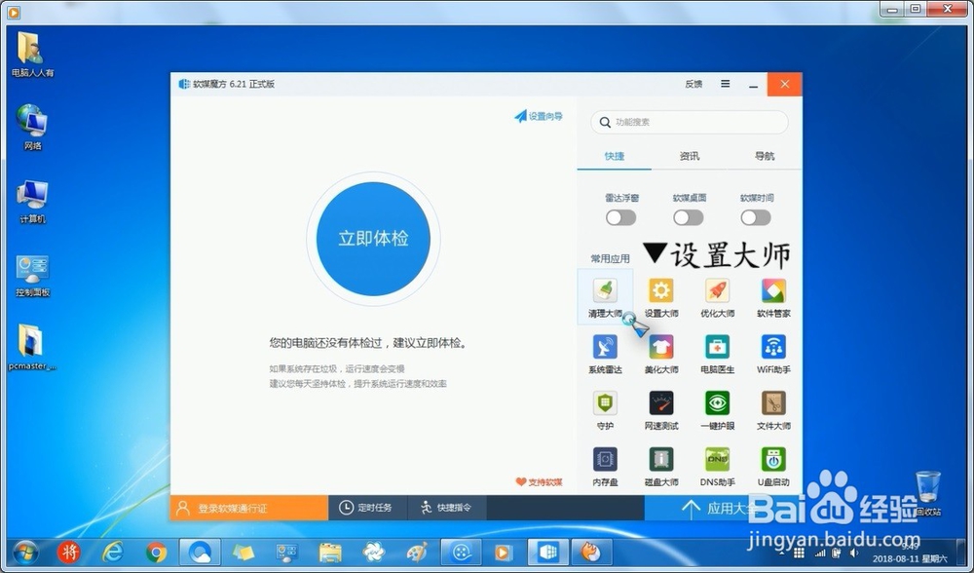Screen dimensions: 974x573
Task: Open file explorer in taskbar
Action: point(330,552)
